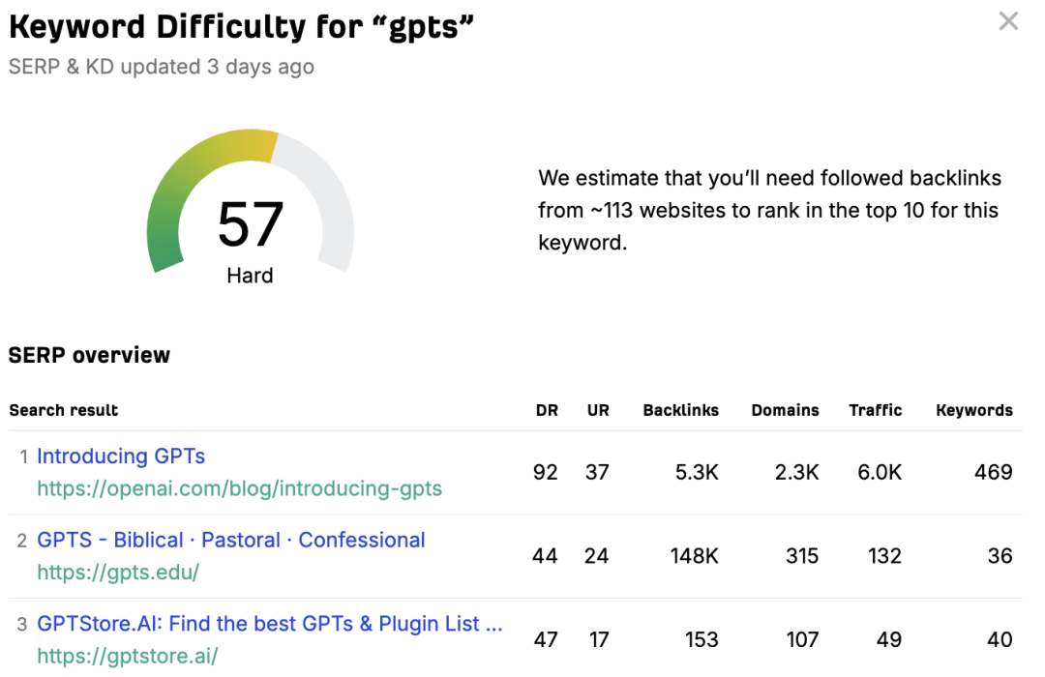Click the UR column header

pos(598,410)
